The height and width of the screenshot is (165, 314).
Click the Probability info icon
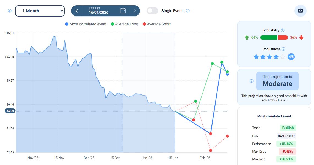pyautogui.click(x=283, y=30)
